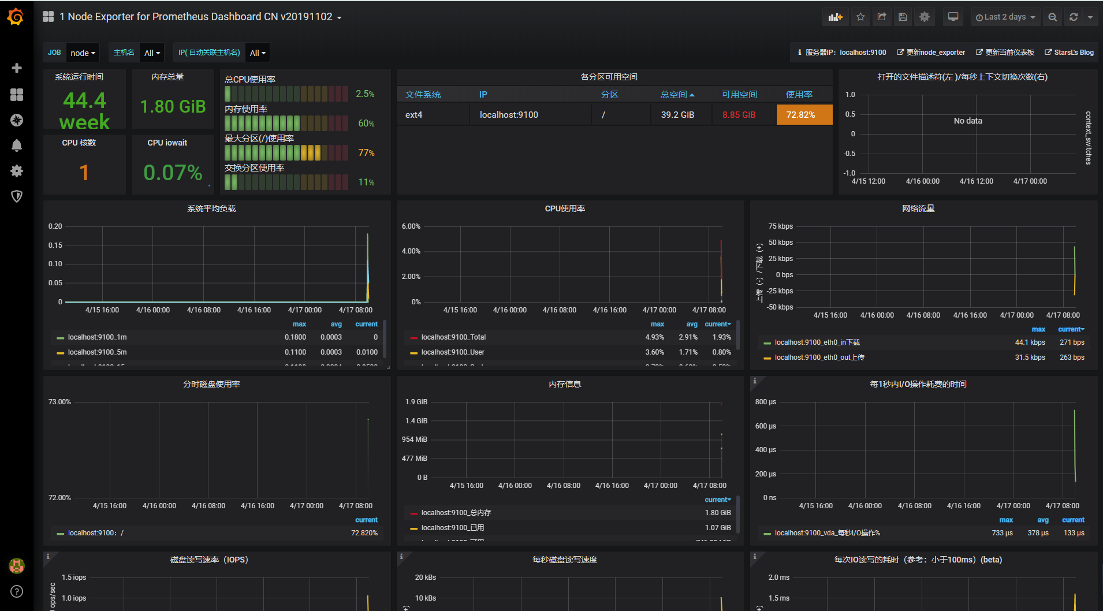
Task: Open the Server Admin shield icon
Action: point(17,196)
